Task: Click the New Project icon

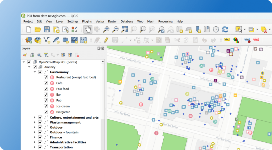Action: point(29,29)
